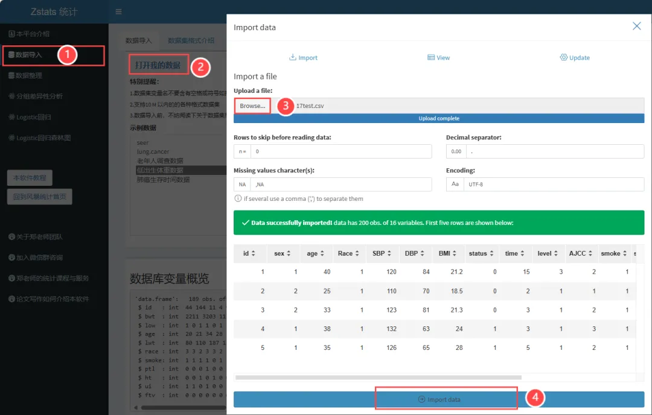Sort the table by time column
652x415 pixels.
[514, 253]
